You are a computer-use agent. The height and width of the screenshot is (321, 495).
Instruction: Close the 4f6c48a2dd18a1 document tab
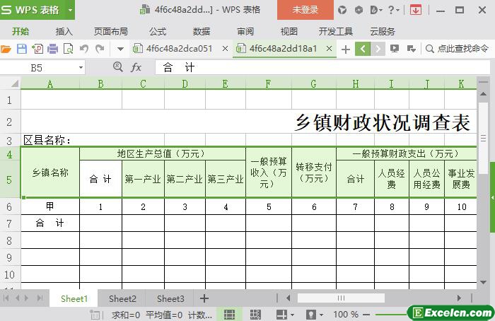pos(329,49)
